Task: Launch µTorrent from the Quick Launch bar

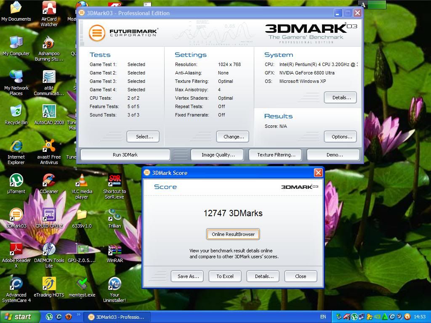Action: pyautogui.click(x=49, y=317)
